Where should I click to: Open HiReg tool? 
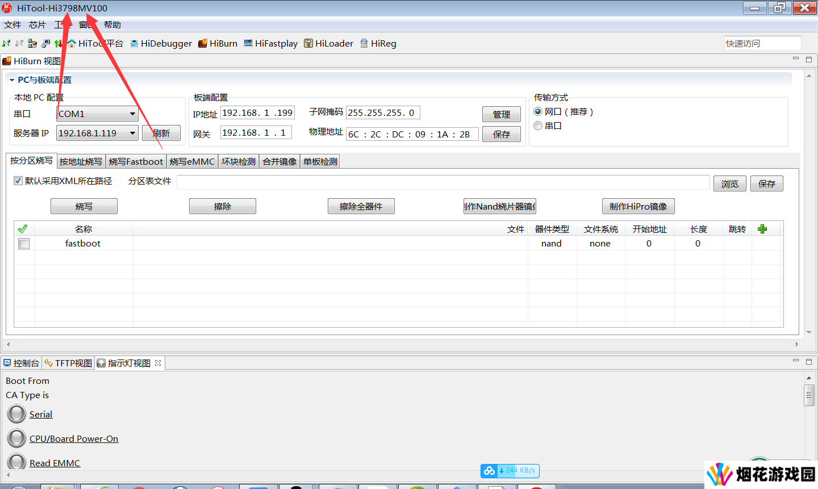[378, 43]
